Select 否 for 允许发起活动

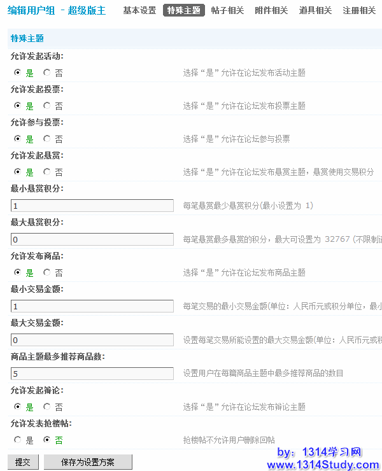coord(47,73)
